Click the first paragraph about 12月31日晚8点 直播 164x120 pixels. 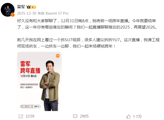[87, 24]
